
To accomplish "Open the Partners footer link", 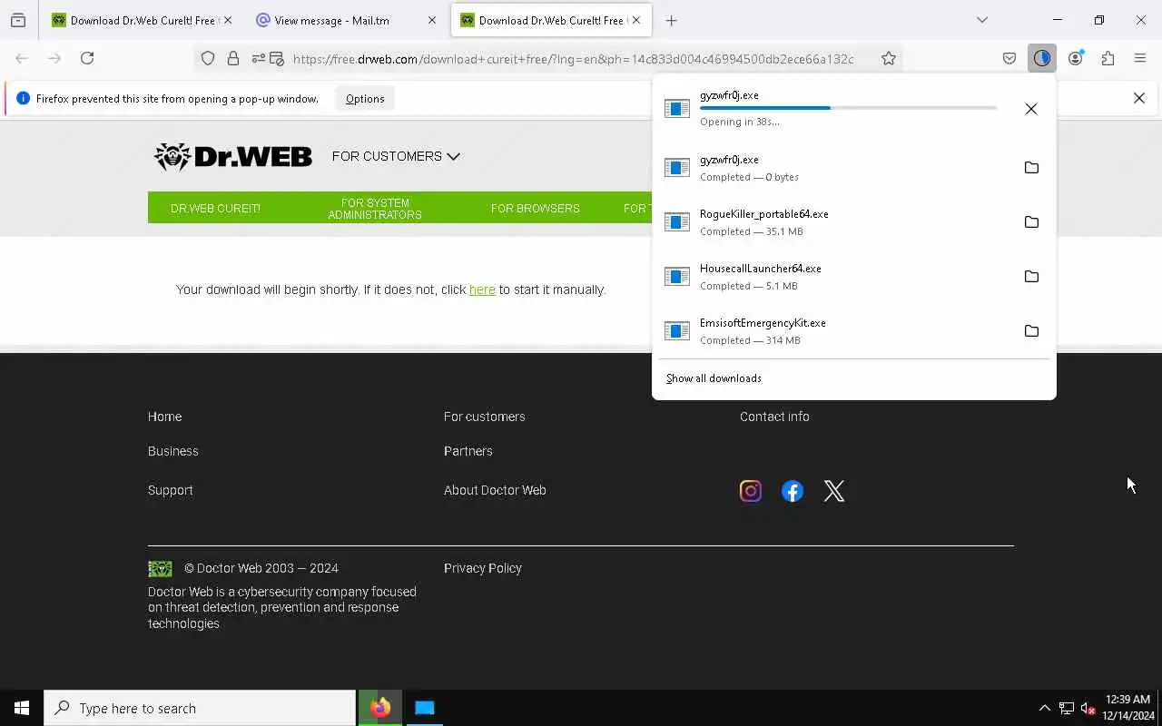I will [x=468, y=451].
